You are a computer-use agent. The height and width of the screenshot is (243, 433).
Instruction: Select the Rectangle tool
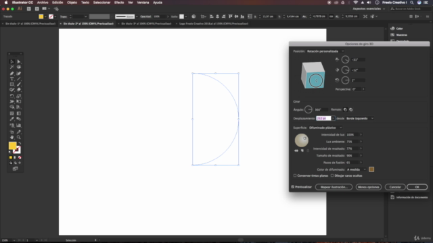click(12, 84)
